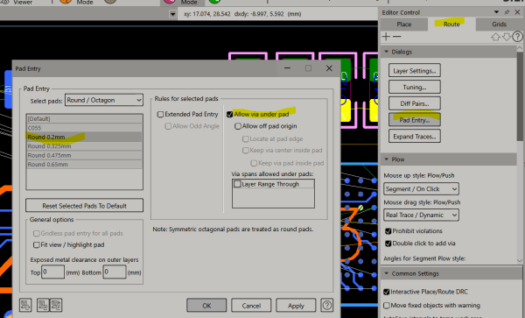Image resolution: width=525 pixels, height=318 pixels.
Task: Click the Editor Control help question-mark icon
Action: [x=517, y=36]
